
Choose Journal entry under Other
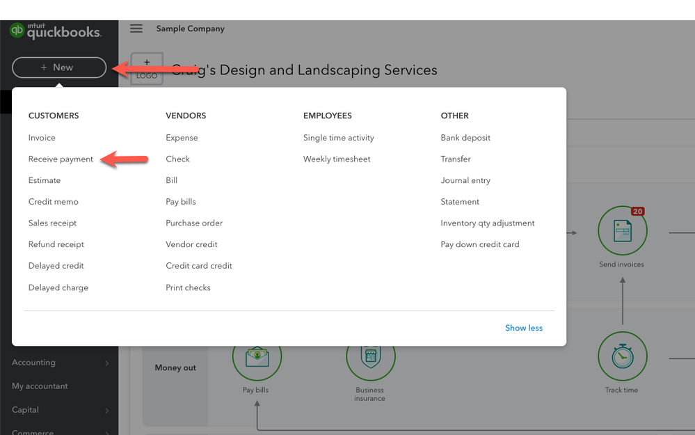point(465,180)
